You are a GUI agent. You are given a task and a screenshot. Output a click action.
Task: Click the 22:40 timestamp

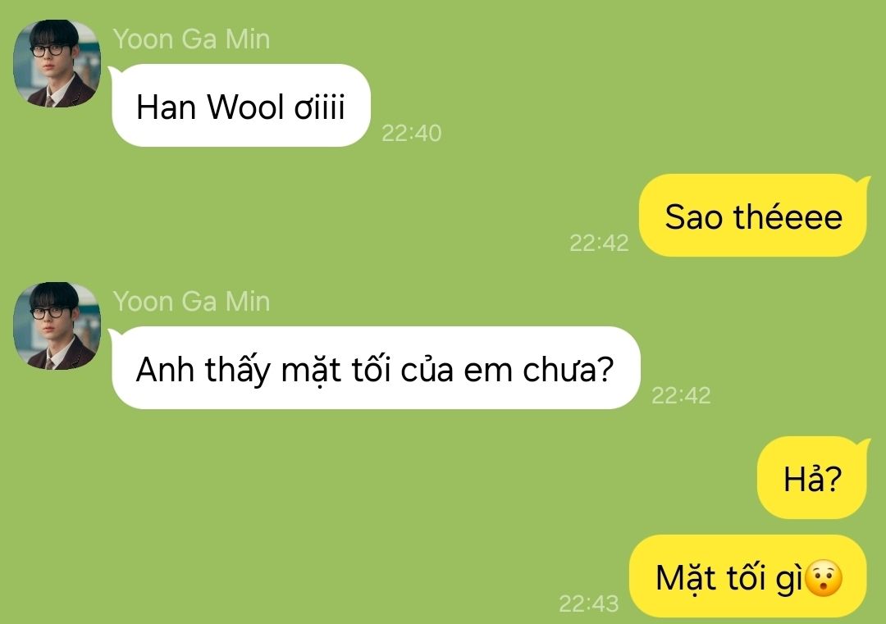click(x=411, y=134)
